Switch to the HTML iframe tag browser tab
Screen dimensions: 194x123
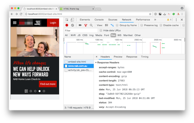pos(77,9)
